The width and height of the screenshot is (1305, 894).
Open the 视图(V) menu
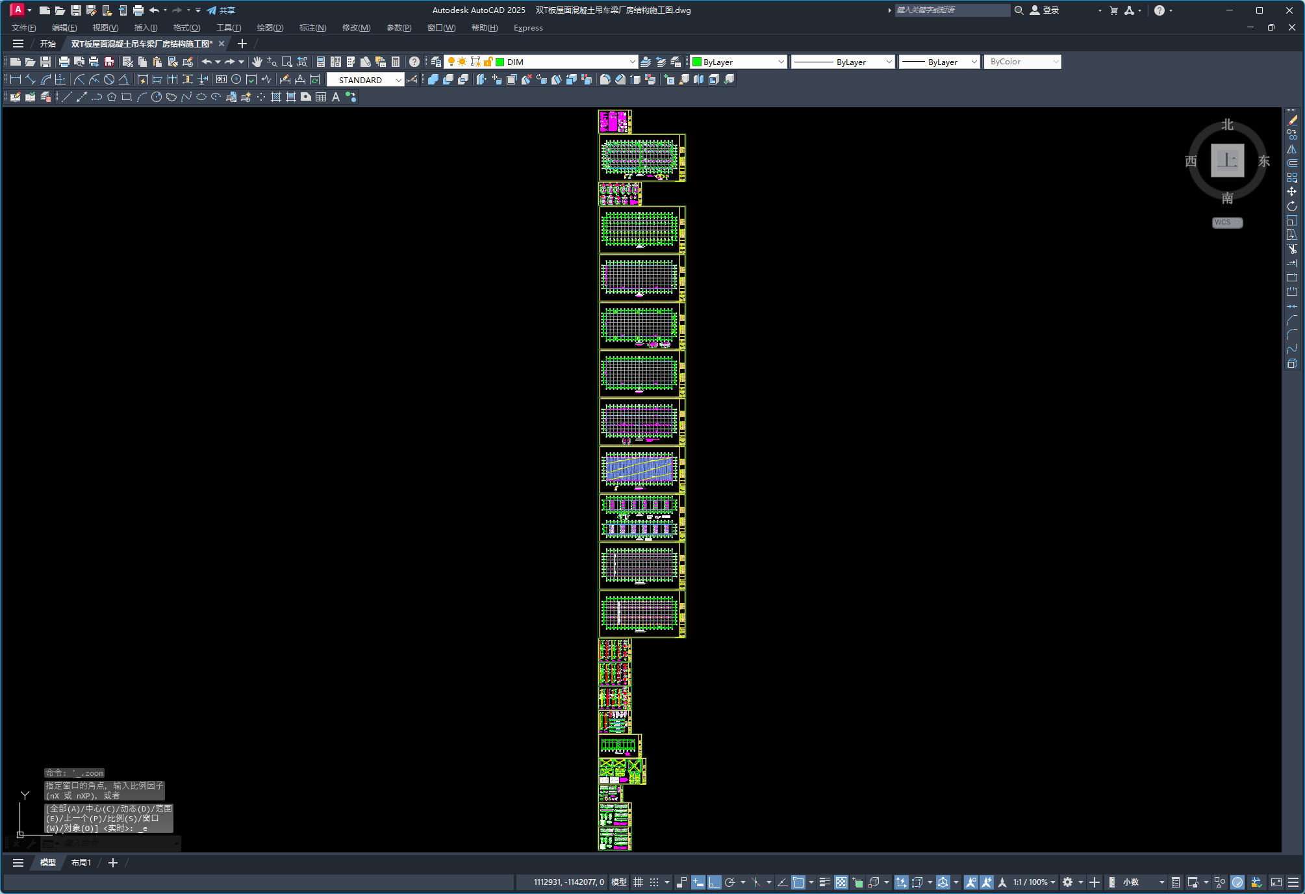pos(105,27)
